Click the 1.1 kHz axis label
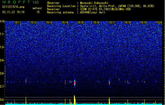The width and height of the screenshot is (165, 105). 2,34
